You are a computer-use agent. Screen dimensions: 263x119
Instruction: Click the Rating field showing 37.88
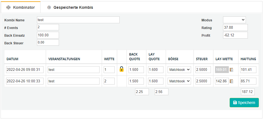235,27
